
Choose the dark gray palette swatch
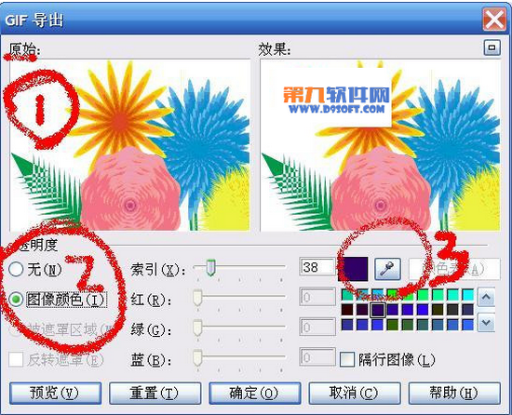[x=453, y=310]
